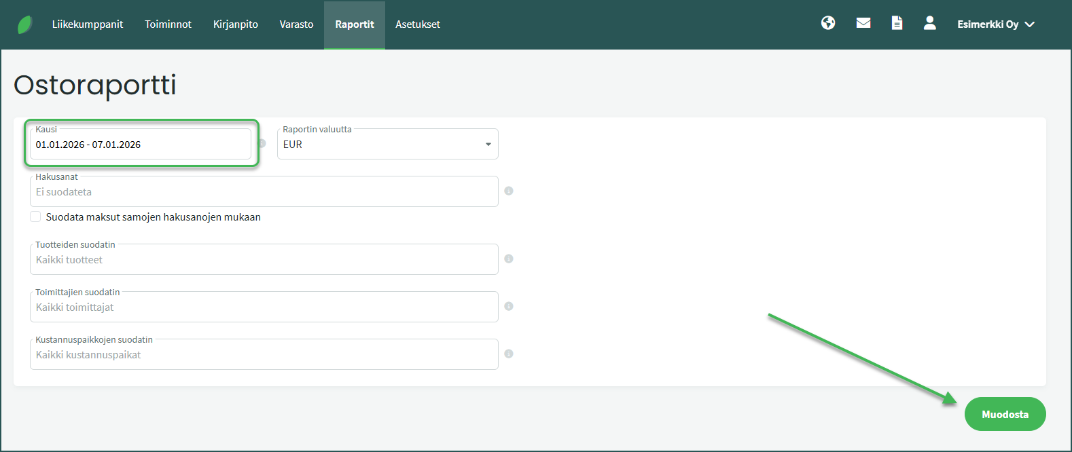Image resolution: width=1072 pixels, height=452 pixels.
Task: Enable Suodata maksut samojen hakusanojen mukaan
Action: (36, 217)
